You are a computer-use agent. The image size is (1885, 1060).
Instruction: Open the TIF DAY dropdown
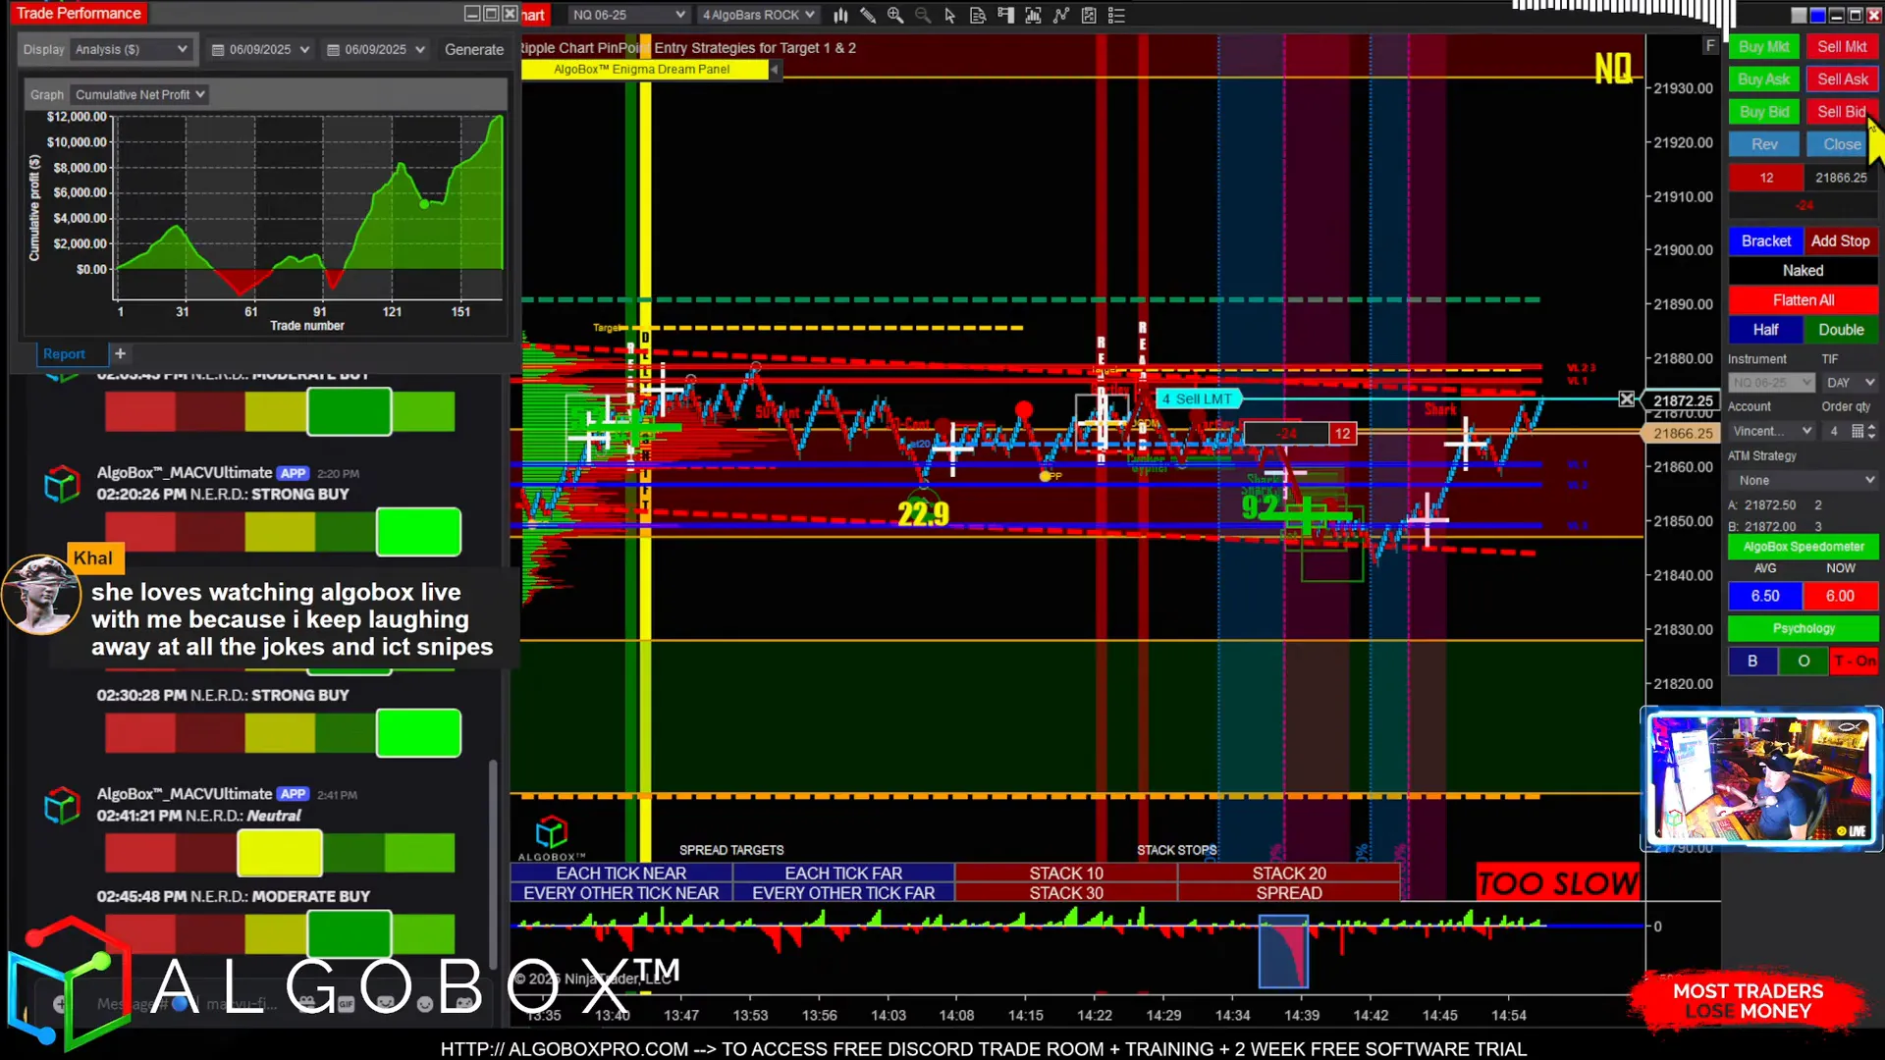(1850, 382)
